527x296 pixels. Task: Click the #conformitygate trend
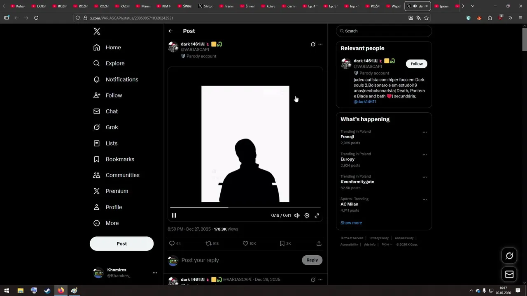click(357, 182)
